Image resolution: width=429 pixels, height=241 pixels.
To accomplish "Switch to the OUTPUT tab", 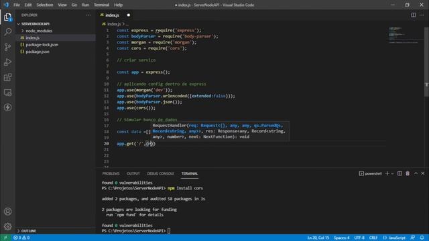I will click(133, 173).
